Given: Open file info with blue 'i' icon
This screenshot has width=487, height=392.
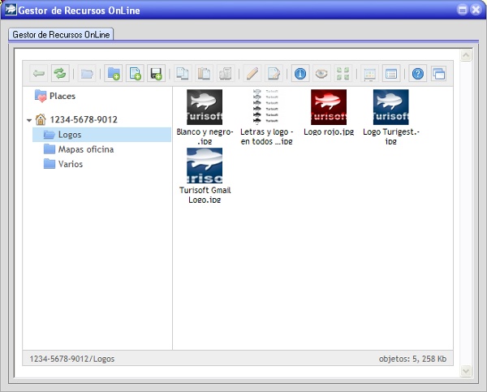Looking at the screenshot, I should click(x=300, y=74).
